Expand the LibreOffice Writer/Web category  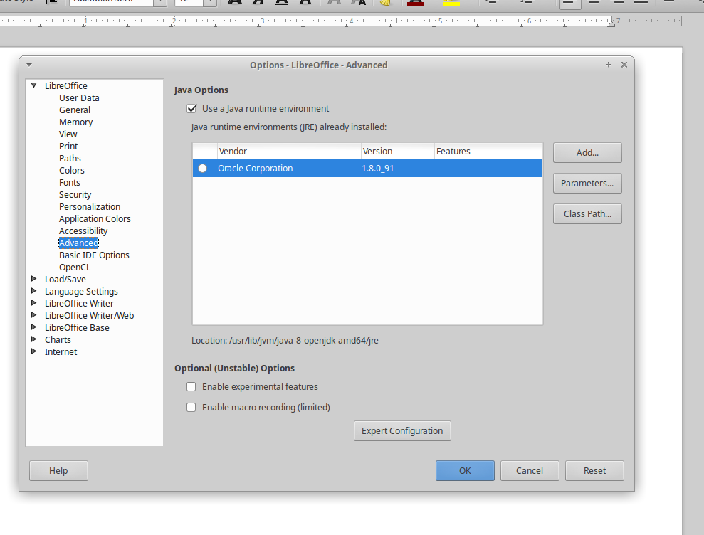(x=33, y=315)
